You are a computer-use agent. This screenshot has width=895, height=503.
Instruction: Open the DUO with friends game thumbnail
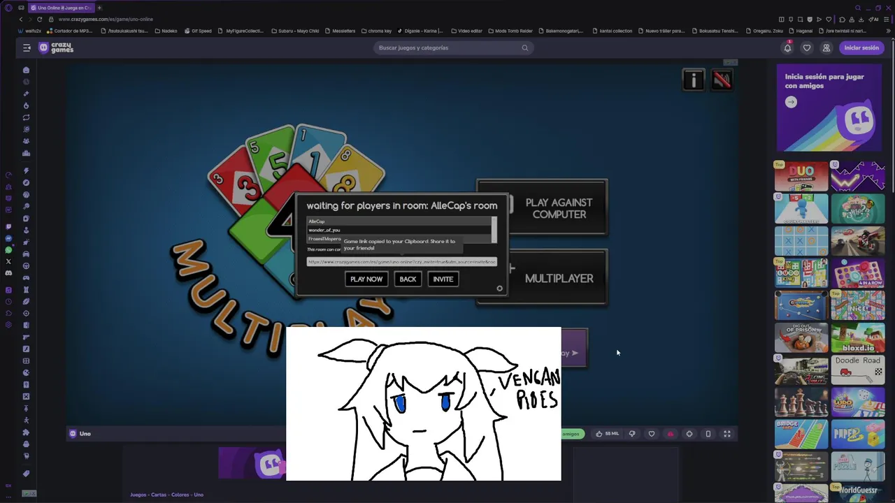[801, 176]
